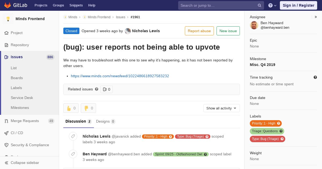Click label icon beside Nicholas Lewis activity
322x169 pixels.
coord(73,136)
